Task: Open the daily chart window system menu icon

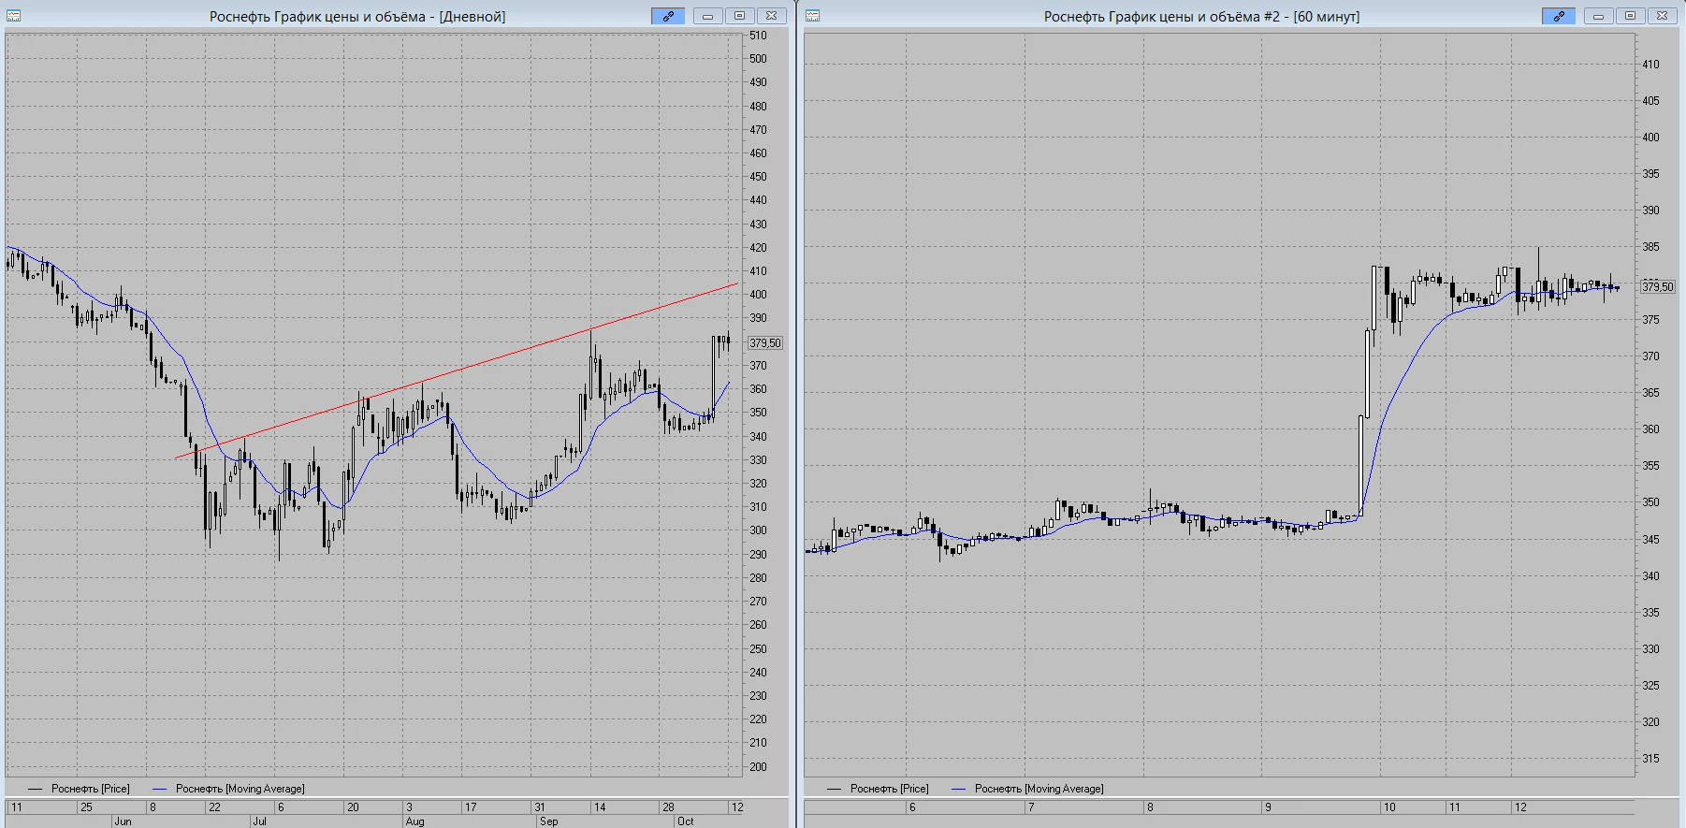Action: (x=14, y=16)
